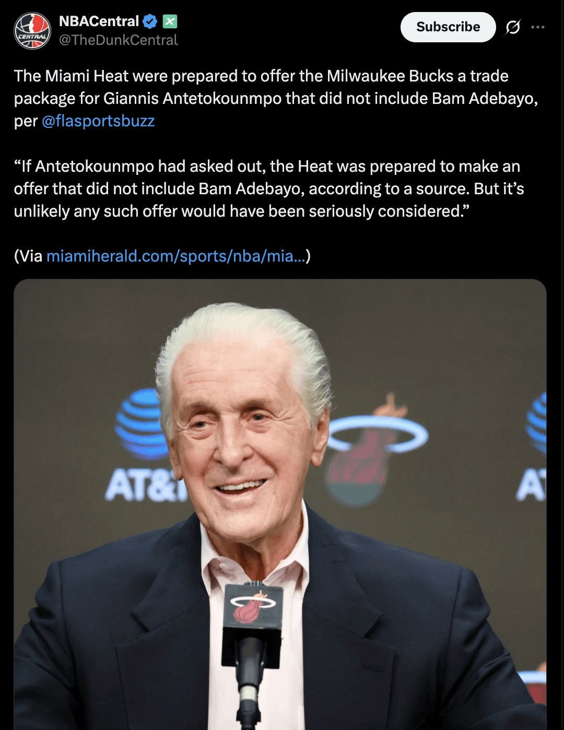Open the @flasportsbuzz mention
Image resolution: width=564 pixels, height=730 pixels.
click(98, 121)
